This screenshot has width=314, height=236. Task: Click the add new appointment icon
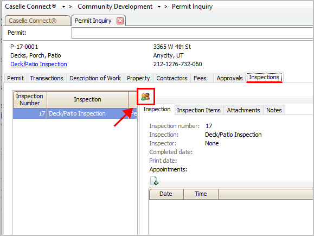(154, 181)
